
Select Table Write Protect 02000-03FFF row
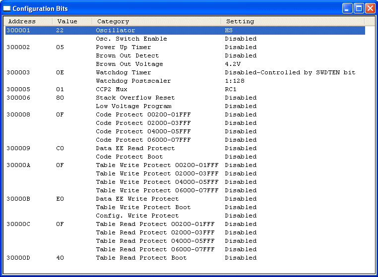tap(185, 173)
